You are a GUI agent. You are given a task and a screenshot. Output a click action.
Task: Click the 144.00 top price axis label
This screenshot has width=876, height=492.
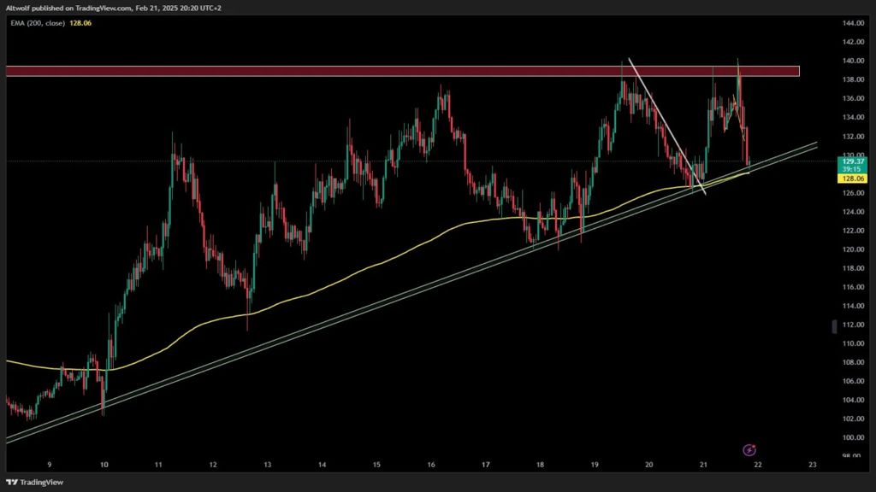[853, 23]
